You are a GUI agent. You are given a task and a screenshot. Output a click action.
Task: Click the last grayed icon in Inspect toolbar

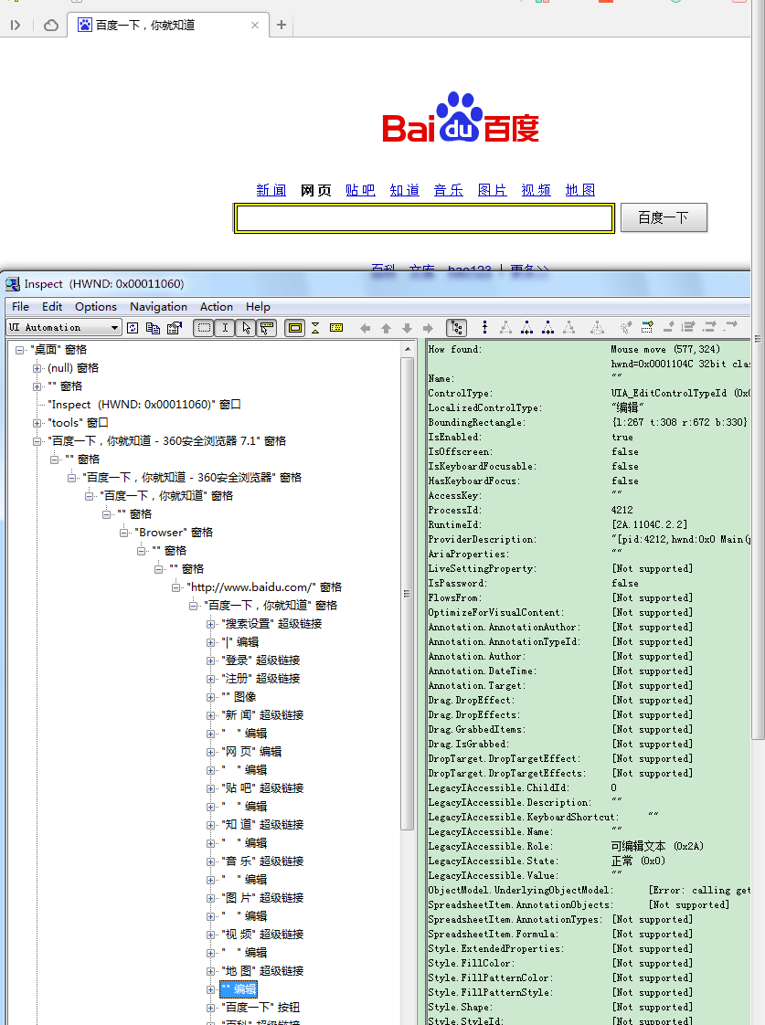(731, 325)
